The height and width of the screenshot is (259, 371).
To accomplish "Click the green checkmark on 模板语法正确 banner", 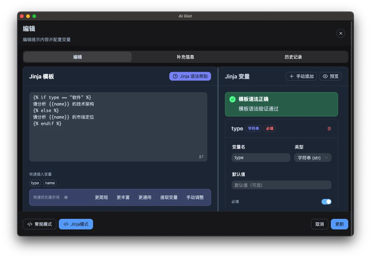I will [x=232, y=99].
